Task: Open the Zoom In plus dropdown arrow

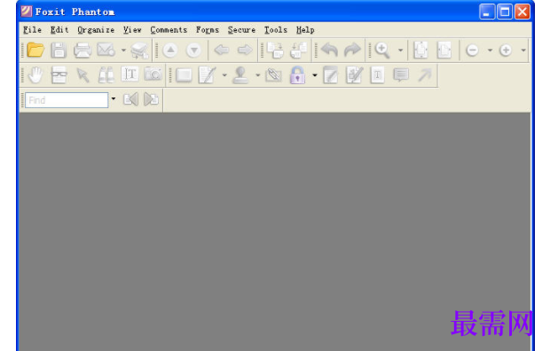Action: pyautogui.click(x=523, y=51)
